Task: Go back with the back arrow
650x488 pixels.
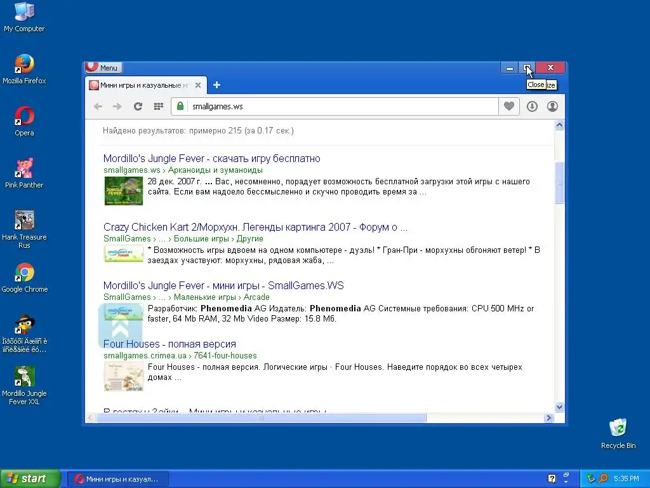Action: pos(98,107)
